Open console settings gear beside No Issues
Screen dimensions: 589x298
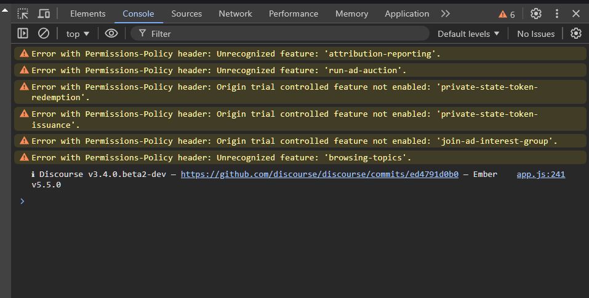[576, 33]
